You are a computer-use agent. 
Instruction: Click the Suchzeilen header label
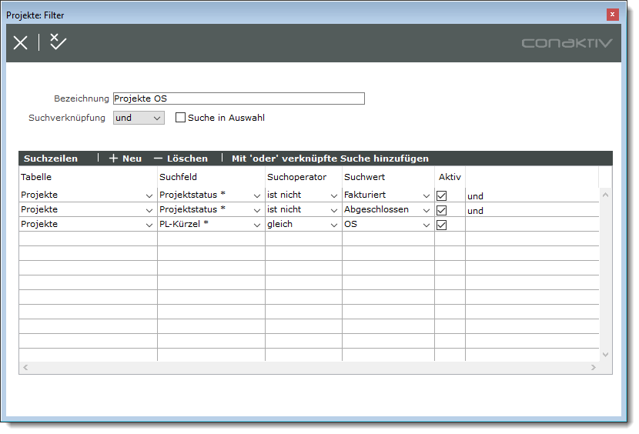51,159
